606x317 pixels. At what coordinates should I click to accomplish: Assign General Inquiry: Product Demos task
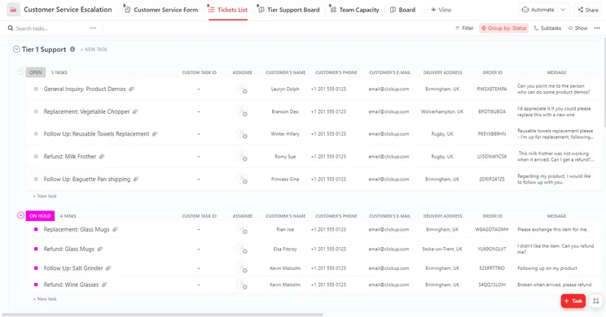pyautogui.click(x=243, y=89)
